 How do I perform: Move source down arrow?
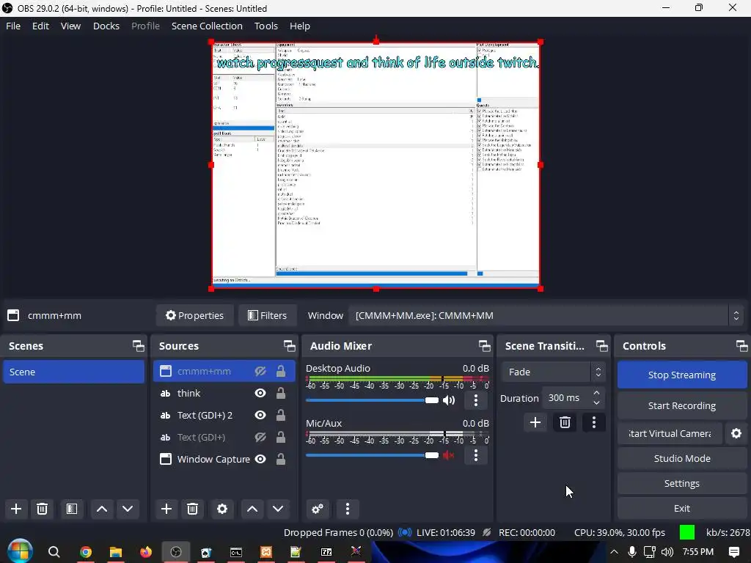278,509
